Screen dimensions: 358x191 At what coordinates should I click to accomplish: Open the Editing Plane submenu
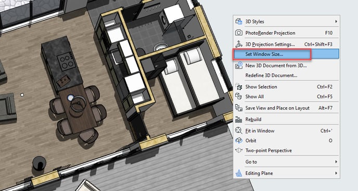286,173
